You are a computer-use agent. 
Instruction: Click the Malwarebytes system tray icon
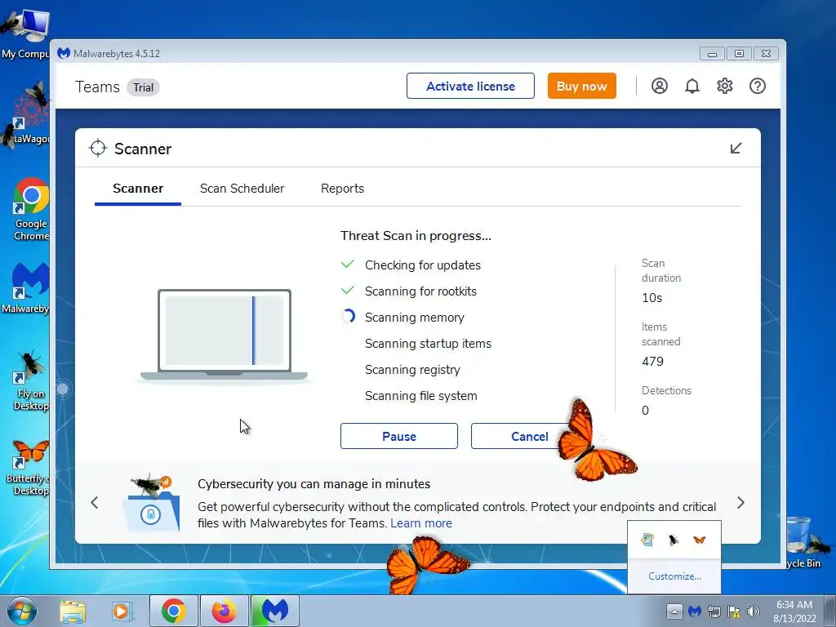click(694, 611)
